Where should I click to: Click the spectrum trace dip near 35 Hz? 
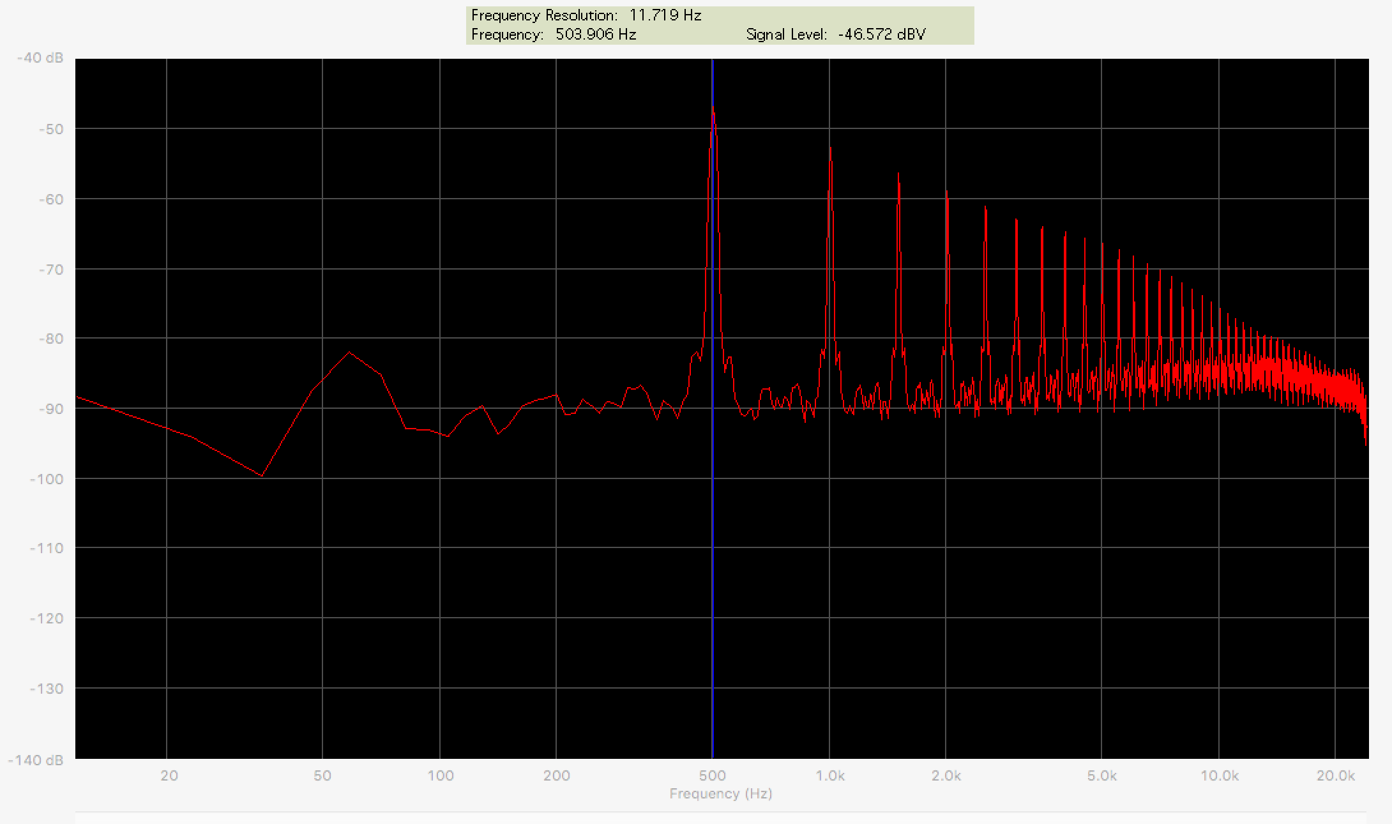(262, 475)
